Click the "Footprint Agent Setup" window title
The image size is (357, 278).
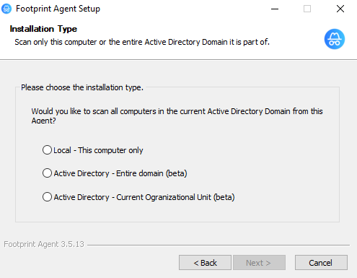click(58, 9)
